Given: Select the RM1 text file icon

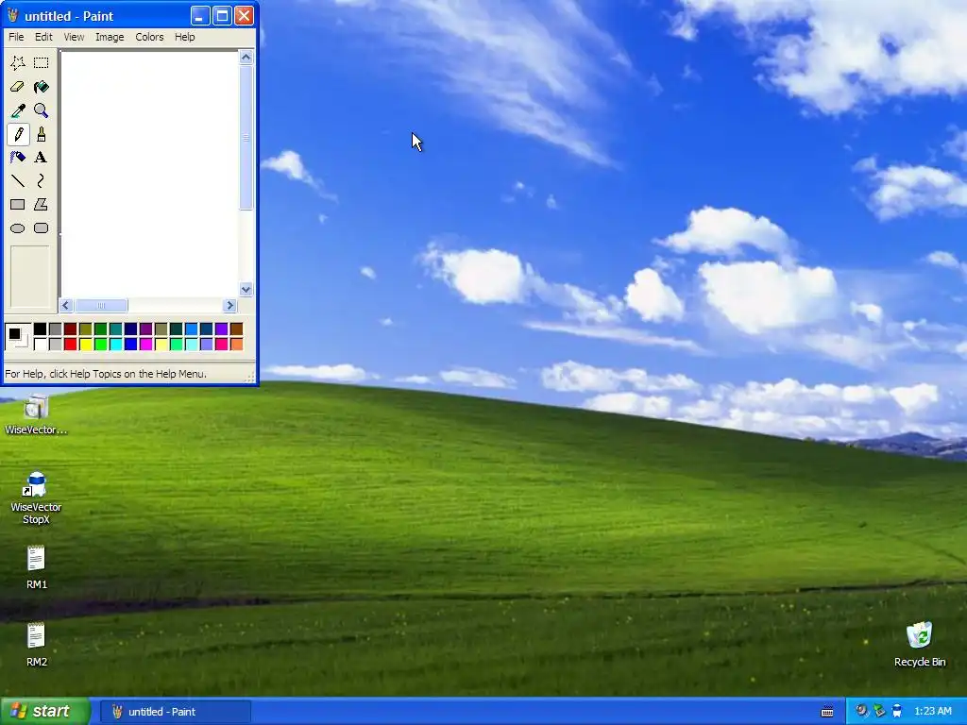Looking at the screenshot, I should pyautogui.click(x=37, y=566).
